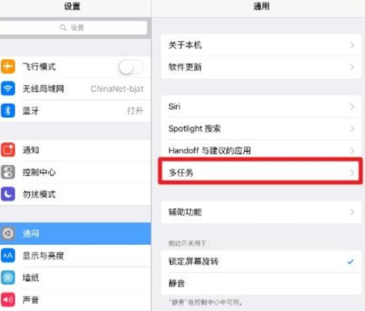The width and height of the screenshot is (365, 311).
Task: Open 软件更新 chevron
Action: click(x=352, y=67)
